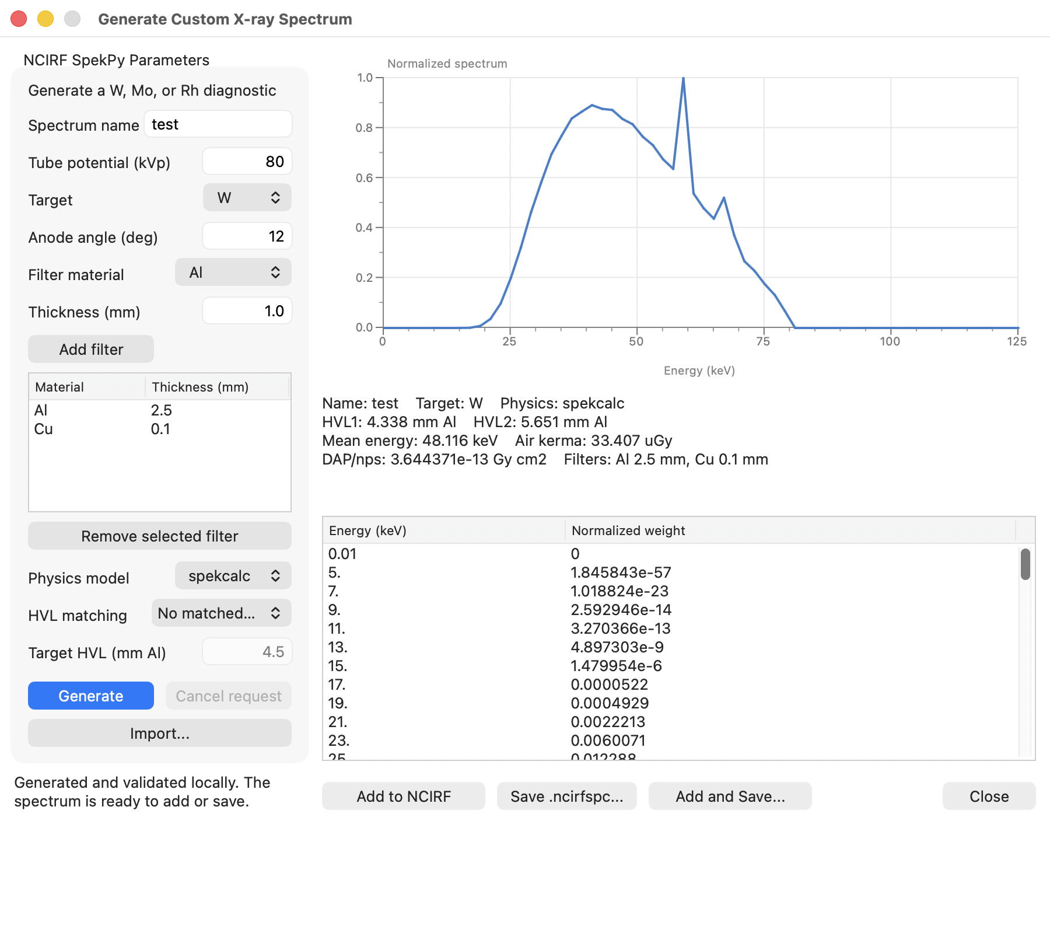
Task: Click the Tube potential (kVp) field
Action: [x=247, y=162]
